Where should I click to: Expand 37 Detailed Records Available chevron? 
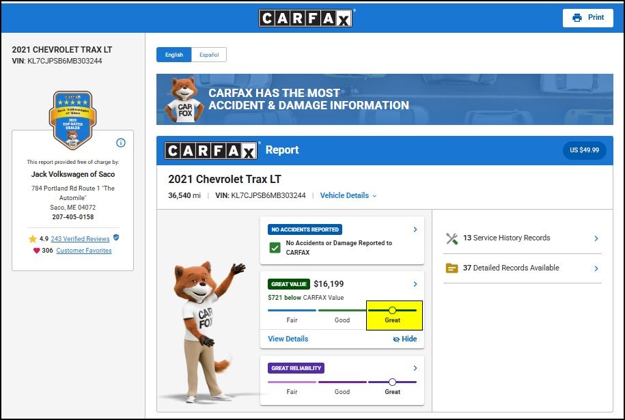[x=596, y=268]
